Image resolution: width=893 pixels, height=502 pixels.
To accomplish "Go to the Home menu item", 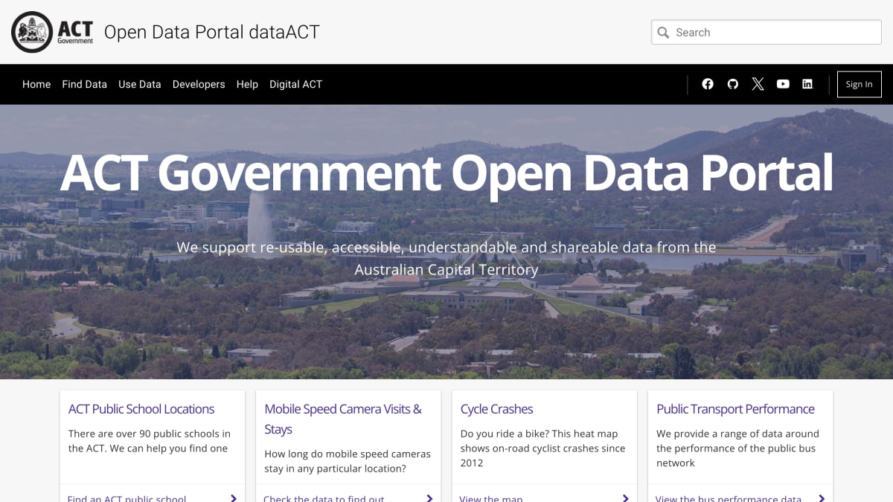I will (36, 84).
